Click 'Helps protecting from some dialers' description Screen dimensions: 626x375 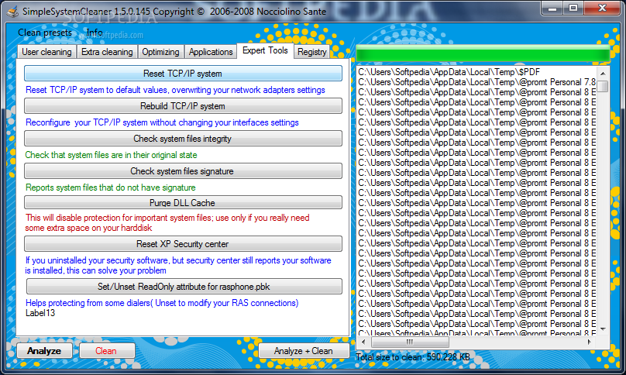(162, 303)
